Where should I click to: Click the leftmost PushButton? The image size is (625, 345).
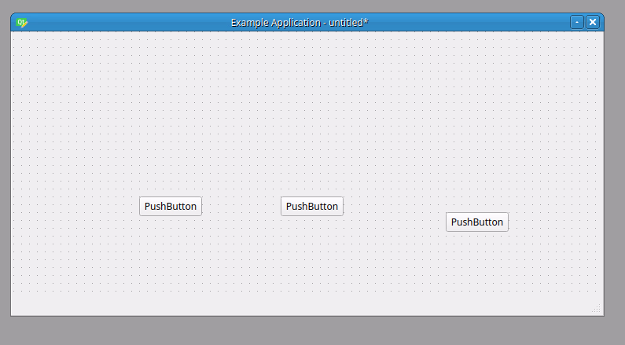tap(171, 206)
